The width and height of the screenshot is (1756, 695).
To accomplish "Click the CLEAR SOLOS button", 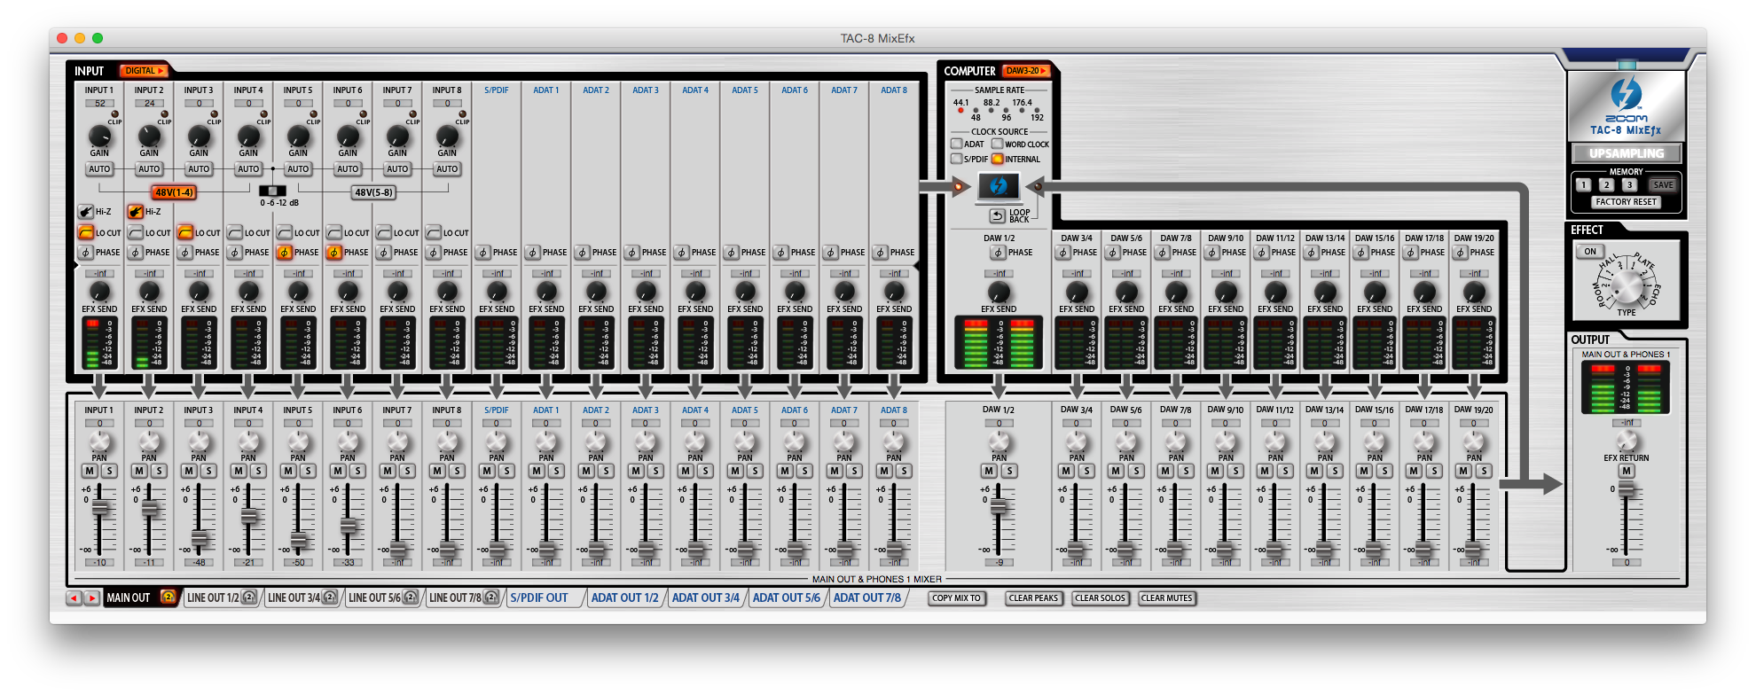I will (x=1101, y=598).
